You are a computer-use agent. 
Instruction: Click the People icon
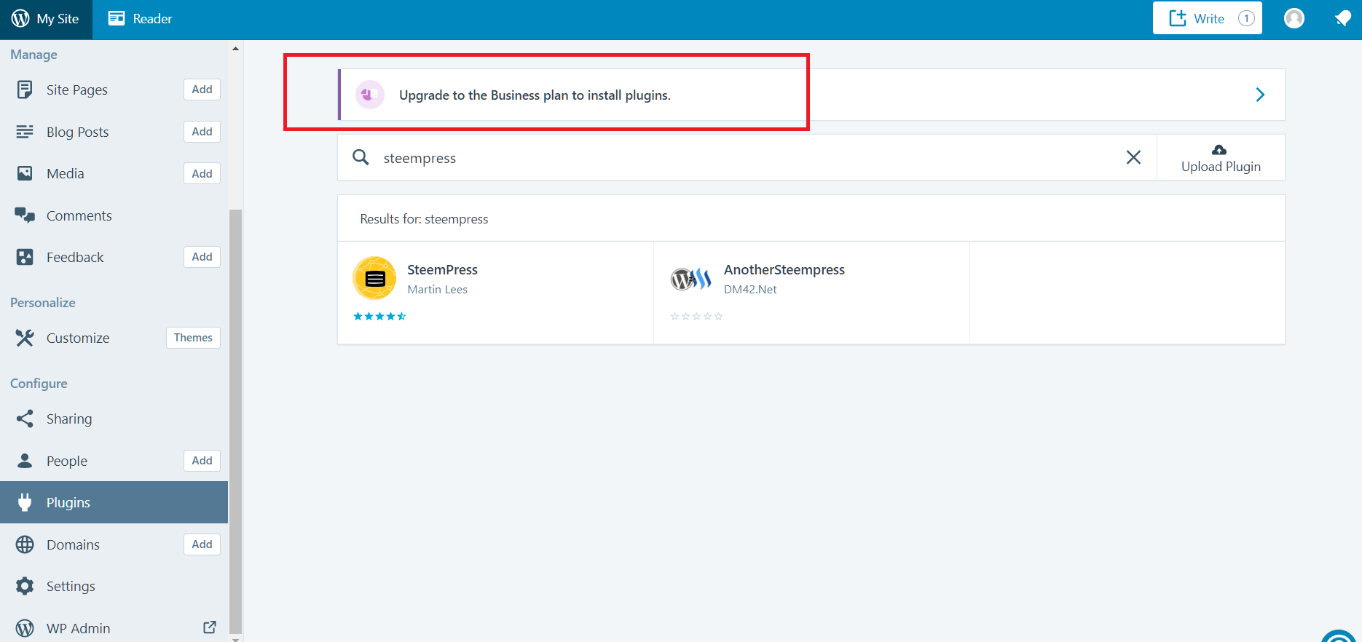pyautogui.click(x=25, y=461)
